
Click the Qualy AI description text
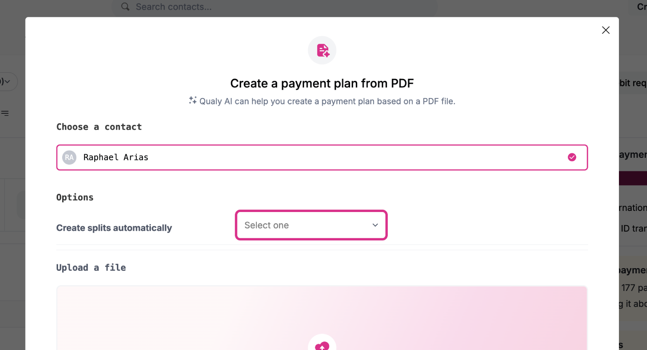[x=327, y=101]
